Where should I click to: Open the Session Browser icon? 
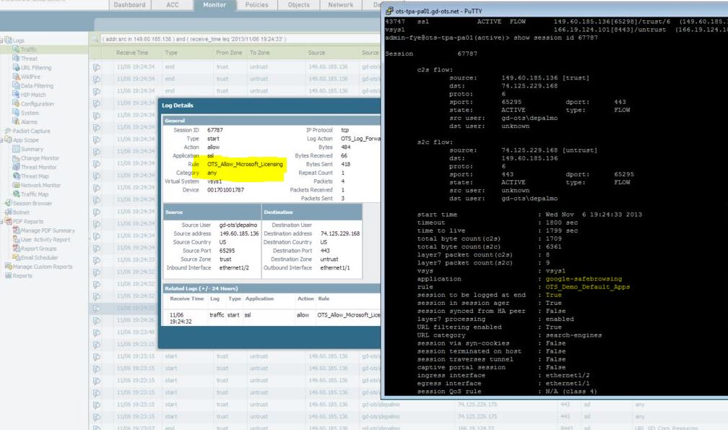pyautogui.click(x=8, y=203)
